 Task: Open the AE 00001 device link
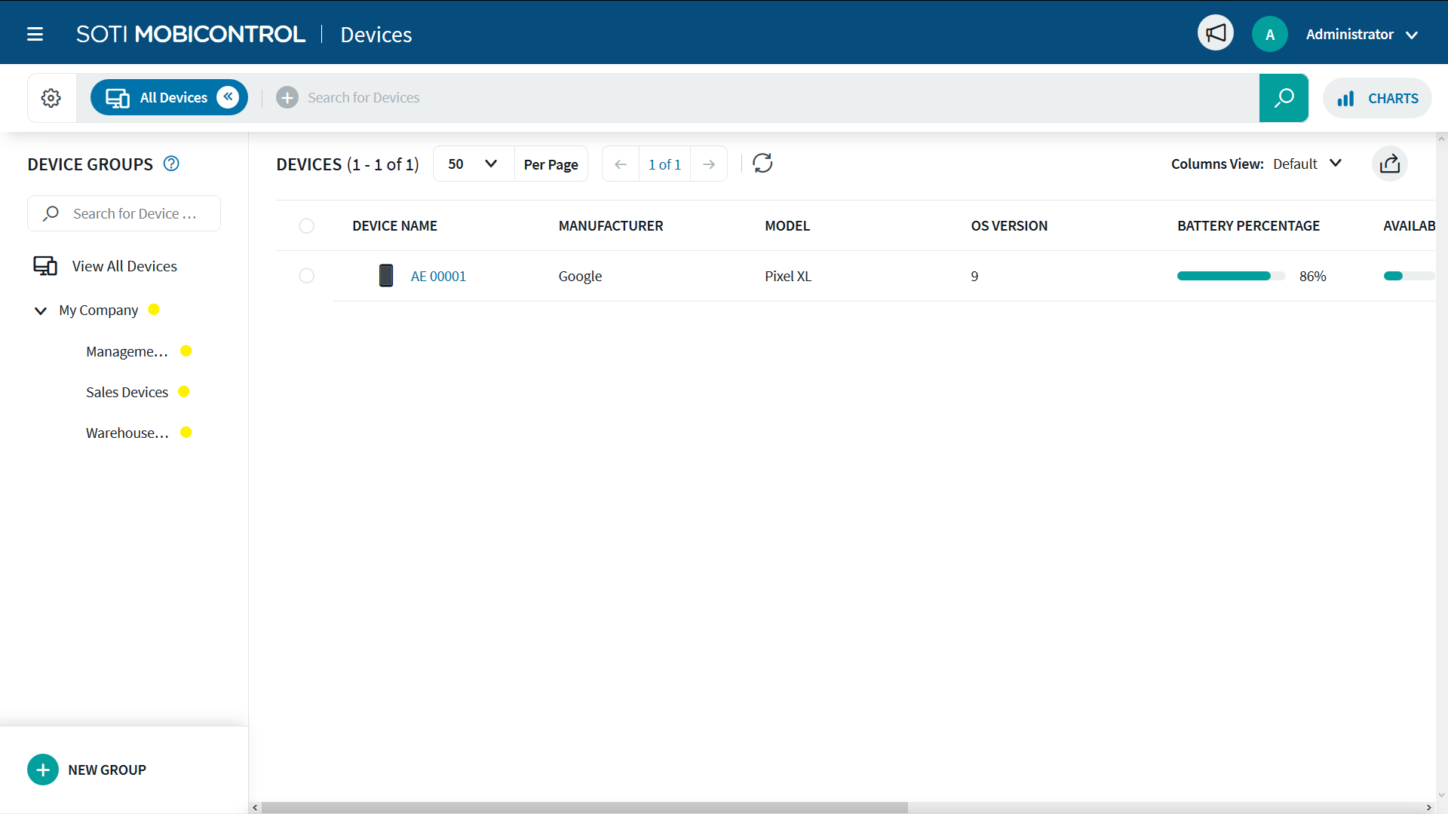pyautogui.click(x=438, y=276)
